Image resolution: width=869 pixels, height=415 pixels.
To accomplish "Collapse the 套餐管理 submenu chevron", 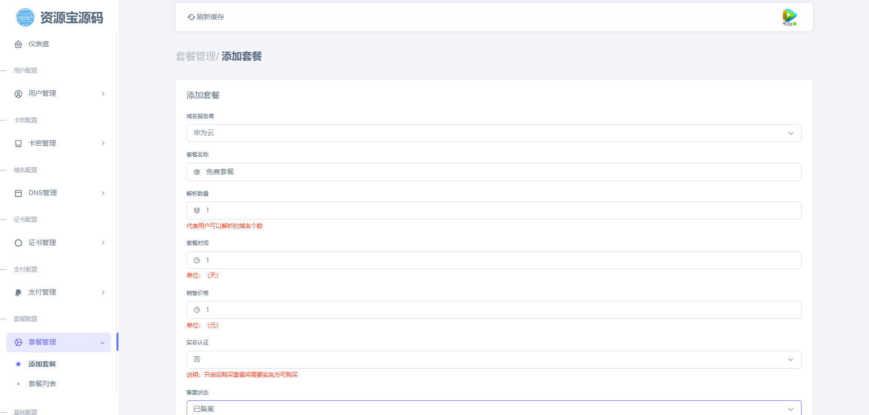I will point(102,343).
